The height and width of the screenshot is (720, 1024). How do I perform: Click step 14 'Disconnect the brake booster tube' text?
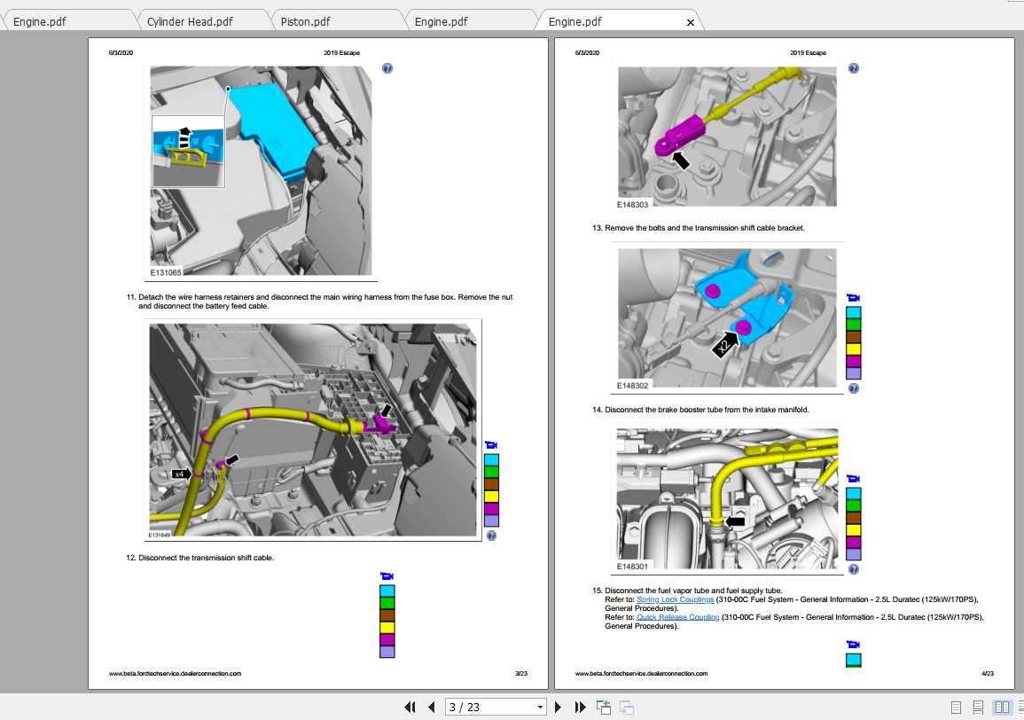[707, 410]
